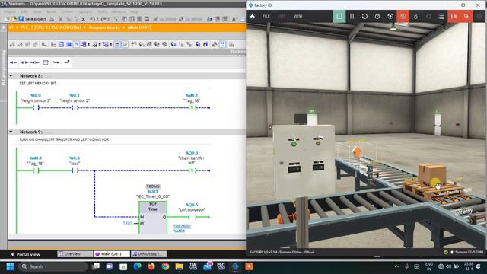
Task: Collapse Network 9
Action: (x=11, y=132)
